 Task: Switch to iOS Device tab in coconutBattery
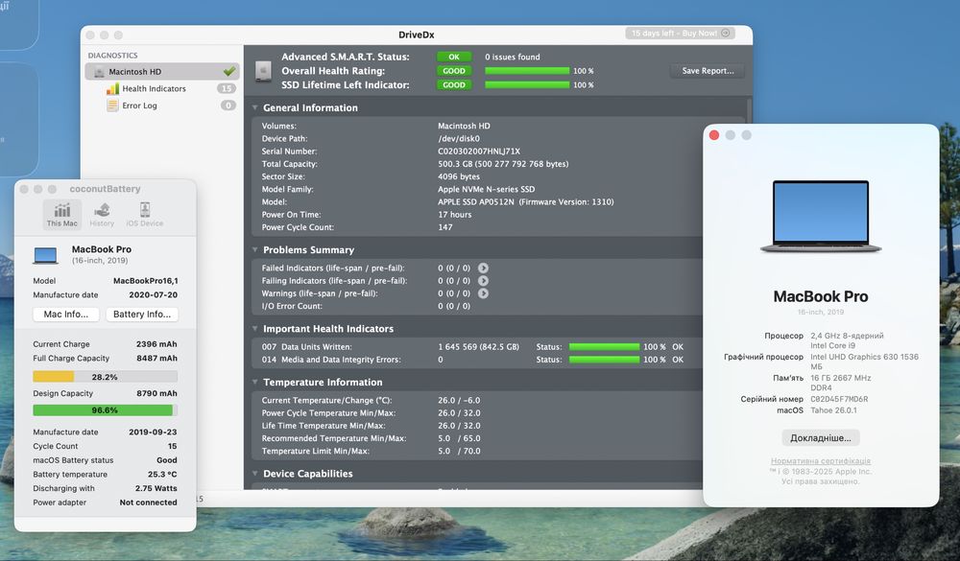click(x=145, y=215)
